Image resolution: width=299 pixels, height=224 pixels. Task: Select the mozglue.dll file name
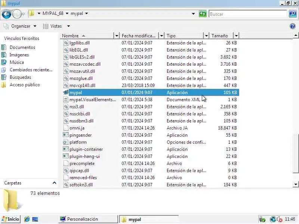pyautogui.click(x=81, y=78)
